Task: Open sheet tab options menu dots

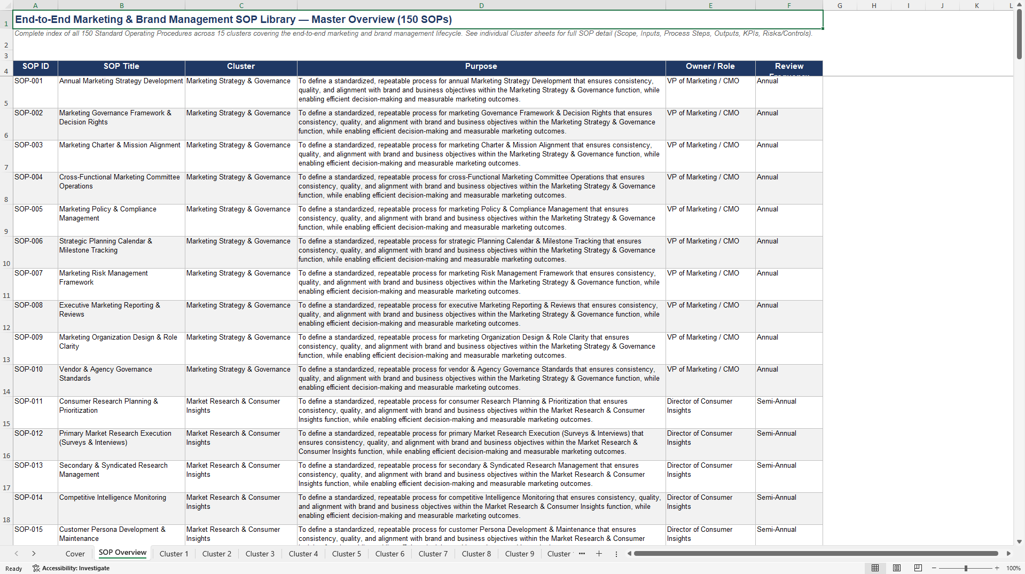Action: [x=616, y=554]
